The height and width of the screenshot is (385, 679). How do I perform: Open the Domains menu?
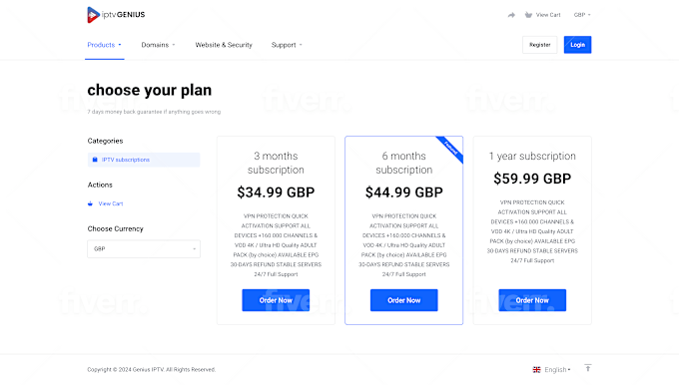(158, 45)
